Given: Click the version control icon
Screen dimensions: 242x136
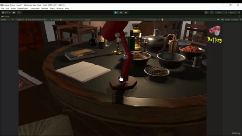Looking at the screenshot, I should (19, 12).
